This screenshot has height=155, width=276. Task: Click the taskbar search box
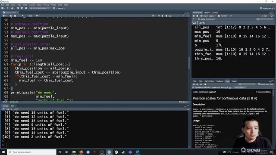pyautogui.click(x=31, y=152)
